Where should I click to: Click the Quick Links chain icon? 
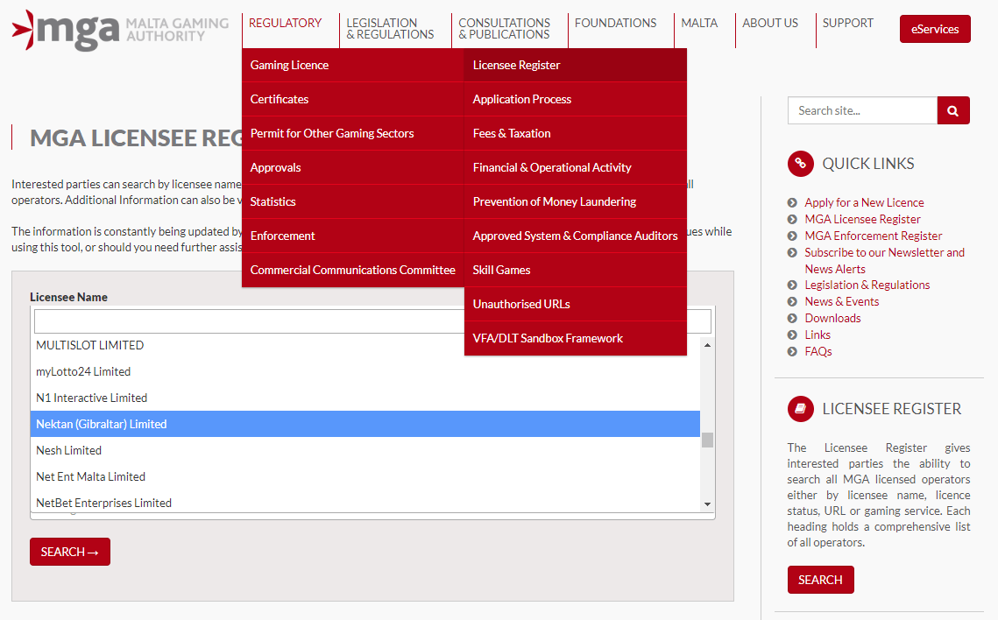[800, 164]
